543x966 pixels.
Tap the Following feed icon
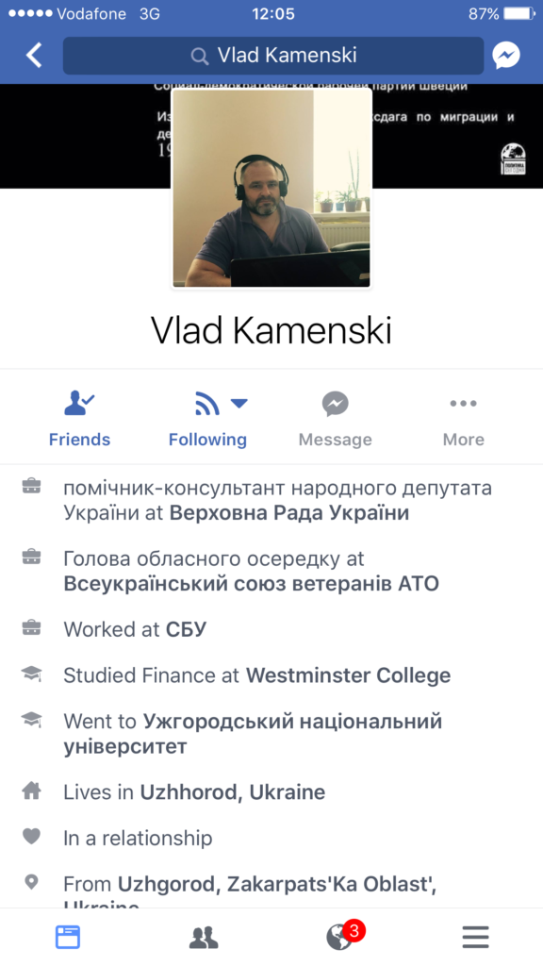pyautogui.click(x=206, y=404)
